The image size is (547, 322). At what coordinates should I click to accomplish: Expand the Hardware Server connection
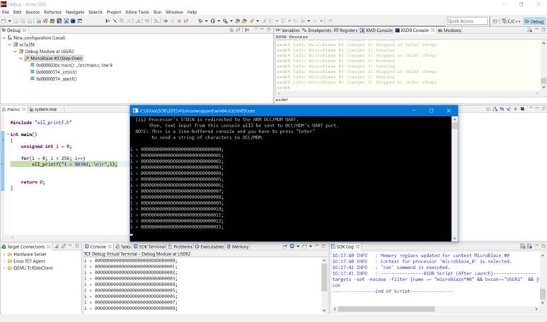(x=4, y=254)
